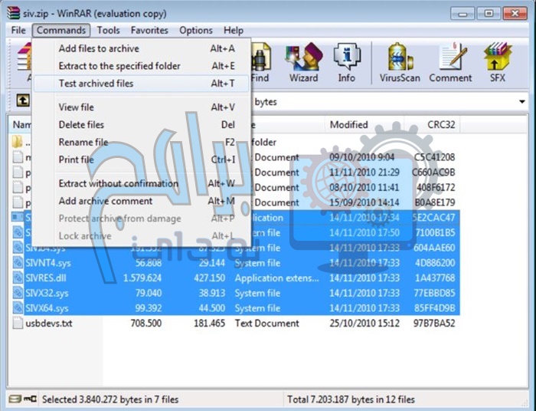Click the Find toolbar icon

(x=260, y=62)
